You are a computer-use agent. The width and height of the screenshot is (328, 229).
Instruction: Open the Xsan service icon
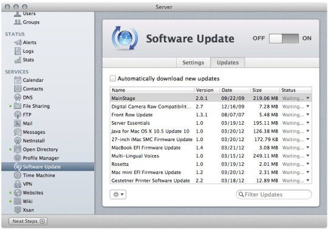tap(18, 210)
